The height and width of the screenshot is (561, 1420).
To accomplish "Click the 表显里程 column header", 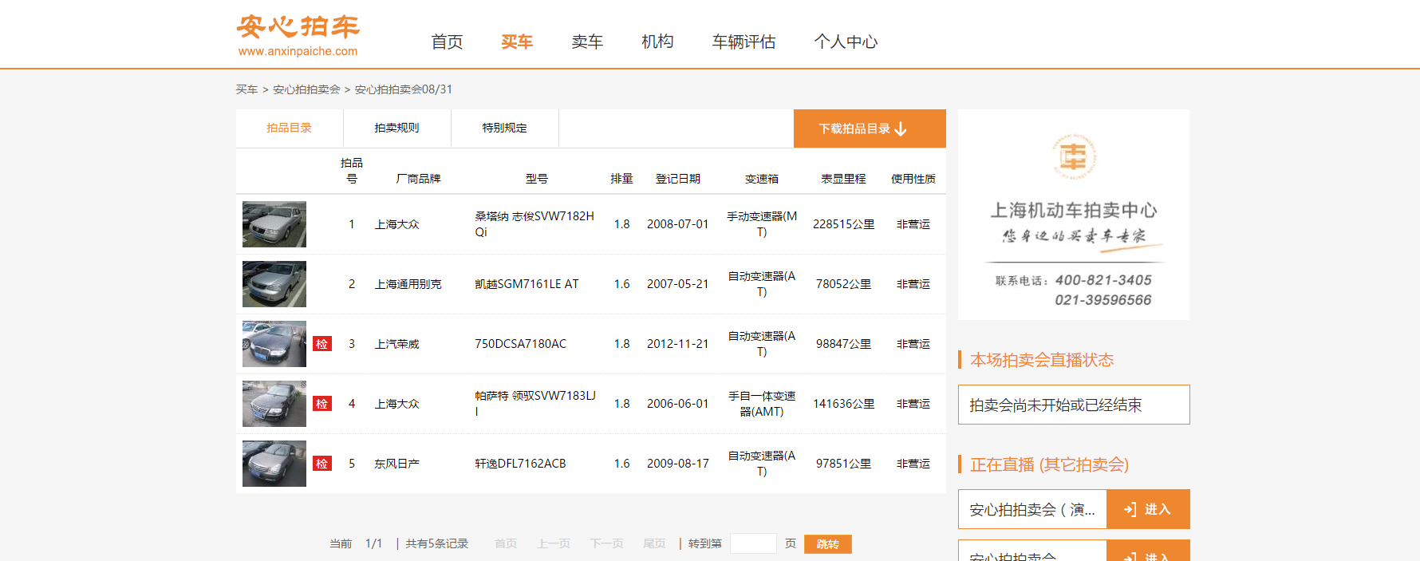I will click(843, 179).
